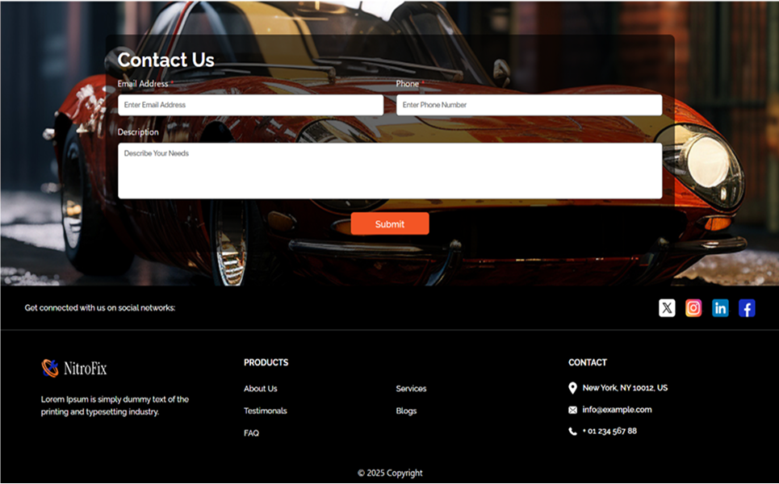Click the phone number + 01 234 567 88
The height and width of the screenshot is (484, 779).
tap(609, 432)
